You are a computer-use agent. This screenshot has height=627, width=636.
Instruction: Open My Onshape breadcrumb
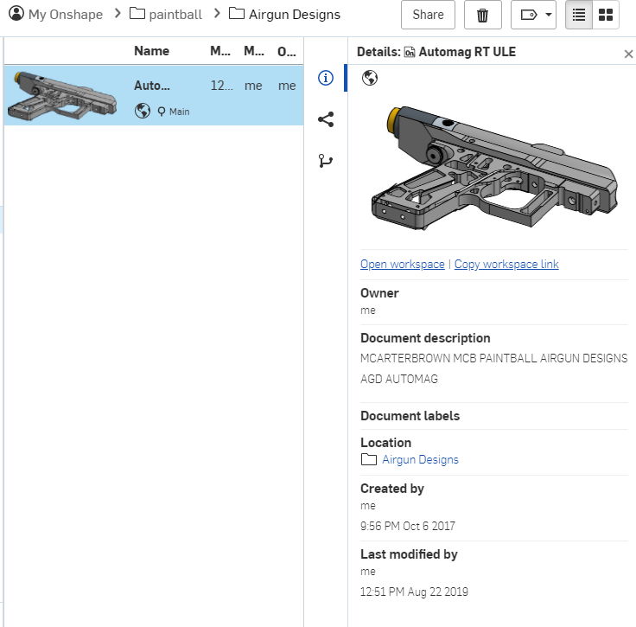coord(66,15)
